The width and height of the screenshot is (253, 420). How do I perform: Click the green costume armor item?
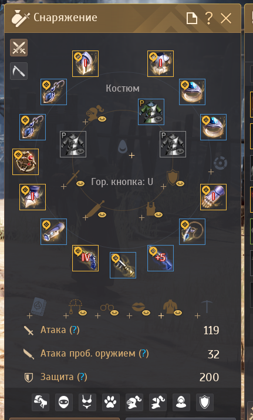click(151, 112)
